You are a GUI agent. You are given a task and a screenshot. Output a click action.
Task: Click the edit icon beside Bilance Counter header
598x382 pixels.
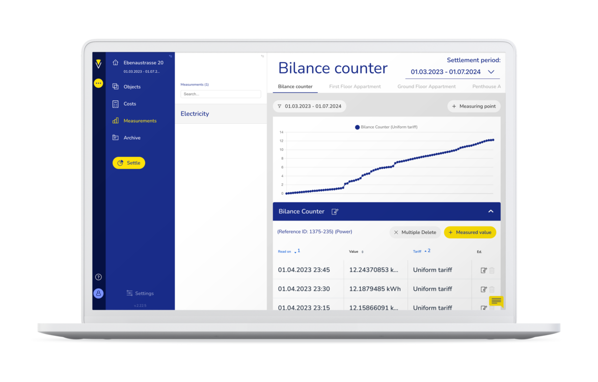pyautogui.click(x=335, y=211)
